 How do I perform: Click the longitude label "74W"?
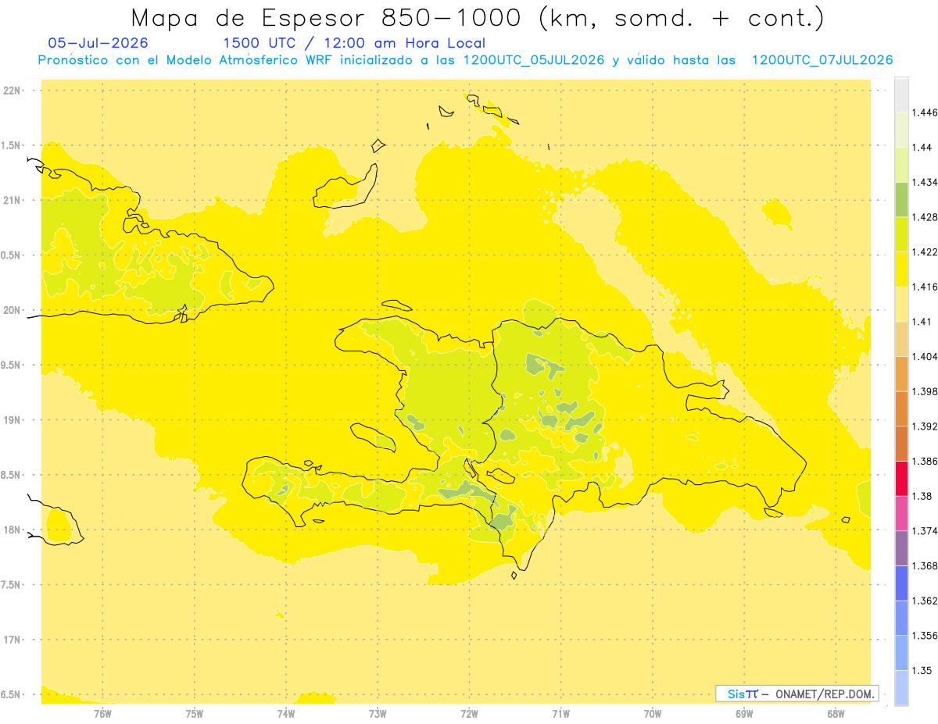point(286,714)
